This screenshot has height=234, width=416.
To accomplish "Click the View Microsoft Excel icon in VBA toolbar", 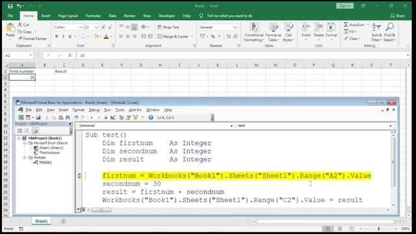I will pyautogui.click(x=21, y=118).
